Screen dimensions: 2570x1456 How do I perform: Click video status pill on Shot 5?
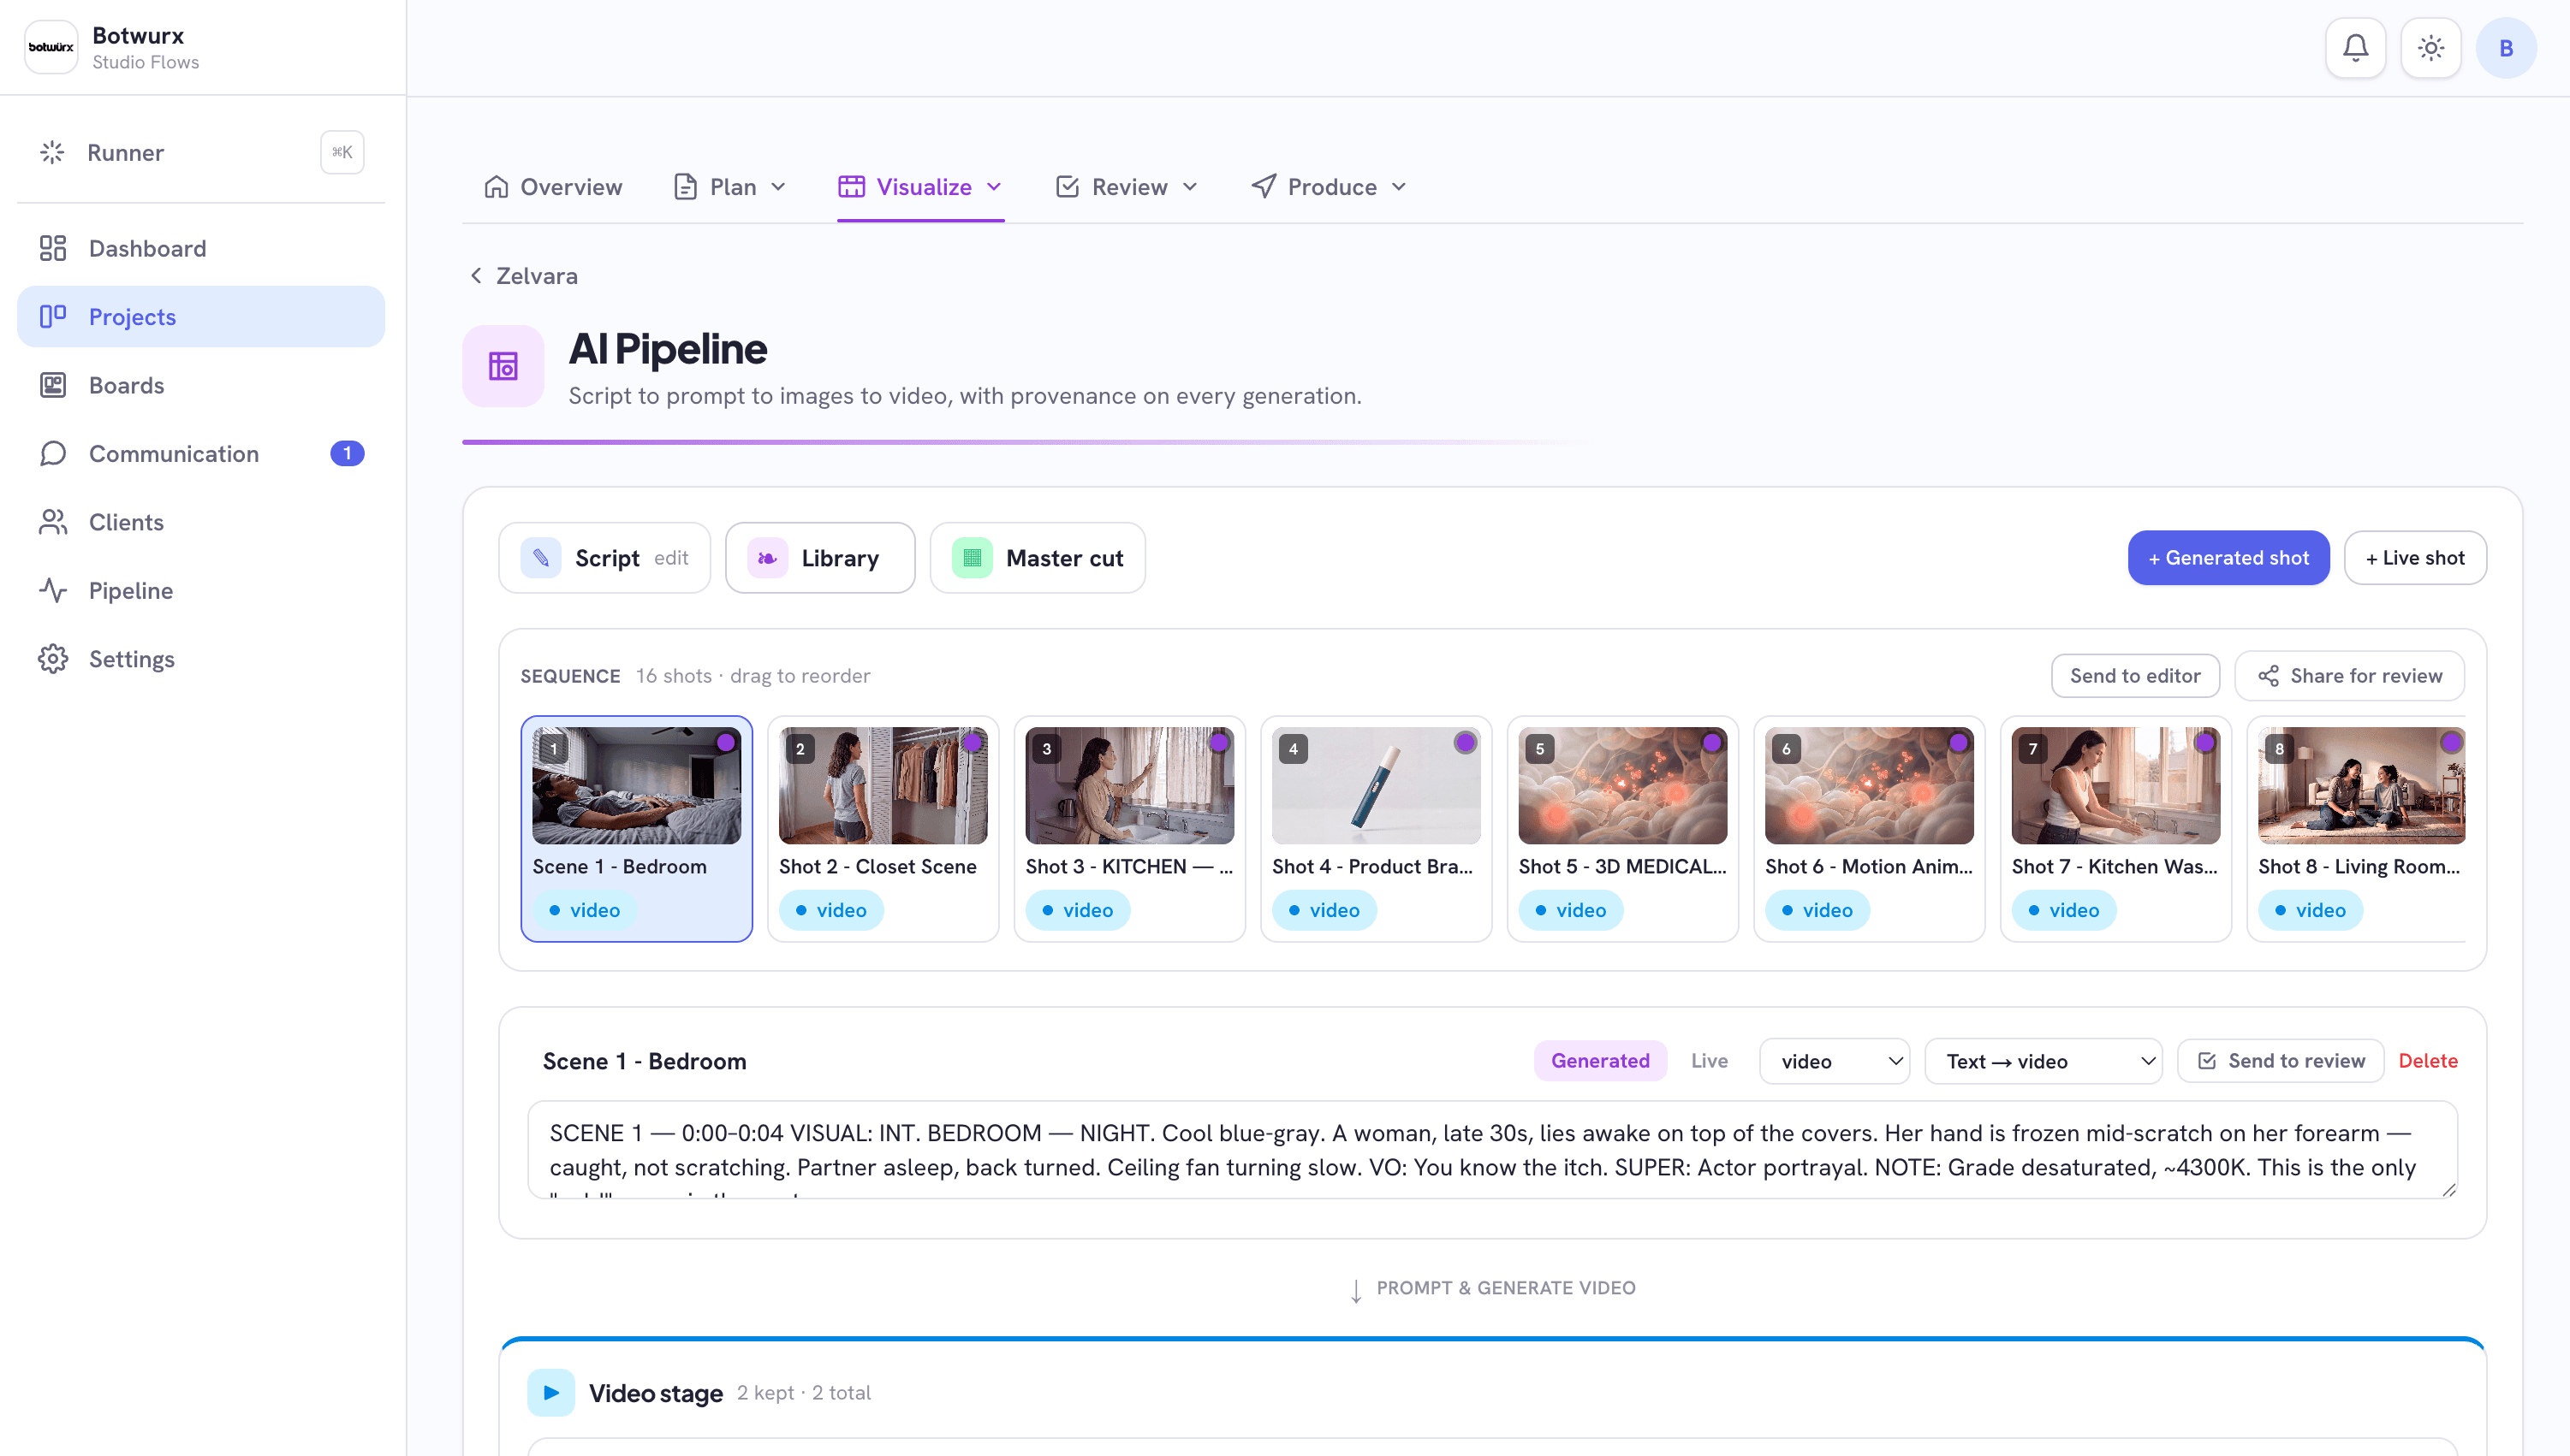(x=1570, y=910)
